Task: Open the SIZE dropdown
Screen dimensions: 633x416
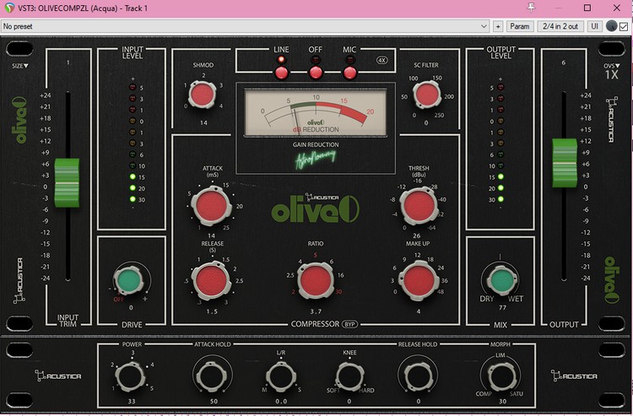Action: pos(19,66)
